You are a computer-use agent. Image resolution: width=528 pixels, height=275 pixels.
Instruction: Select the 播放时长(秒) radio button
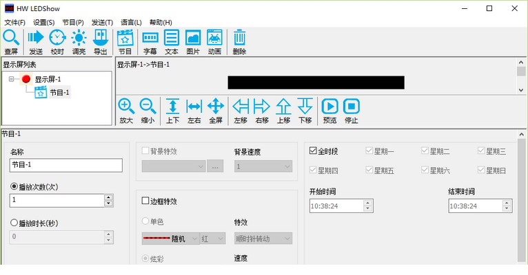14,223
